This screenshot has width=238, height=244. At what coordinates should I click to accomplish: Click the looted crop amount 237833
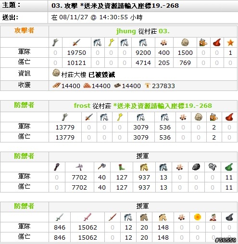click(163, 86)
